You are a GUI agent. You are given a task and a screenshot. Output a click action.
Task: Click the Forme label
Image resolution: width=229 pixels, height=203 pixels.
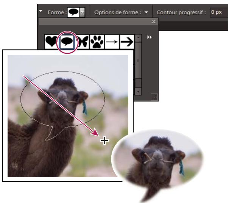pos(57,12)
